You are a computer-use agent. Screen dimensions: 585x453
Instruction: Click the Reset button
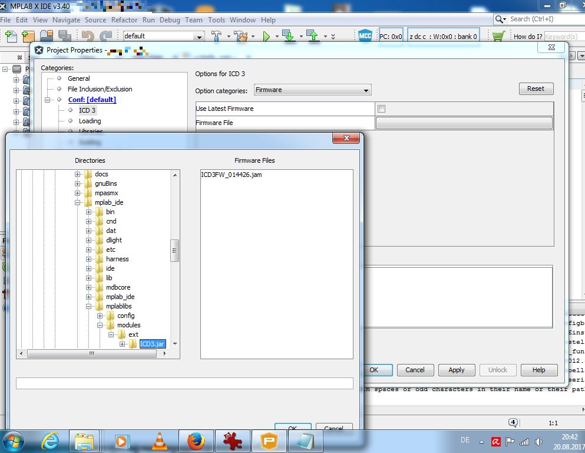(x=536, y=88)
